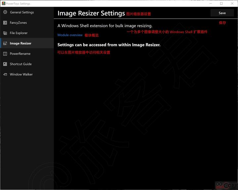The width and height of the screenshot is (238, 190).
Task: Click the PowerToys logo in title bar
Action: coord(4,4)
